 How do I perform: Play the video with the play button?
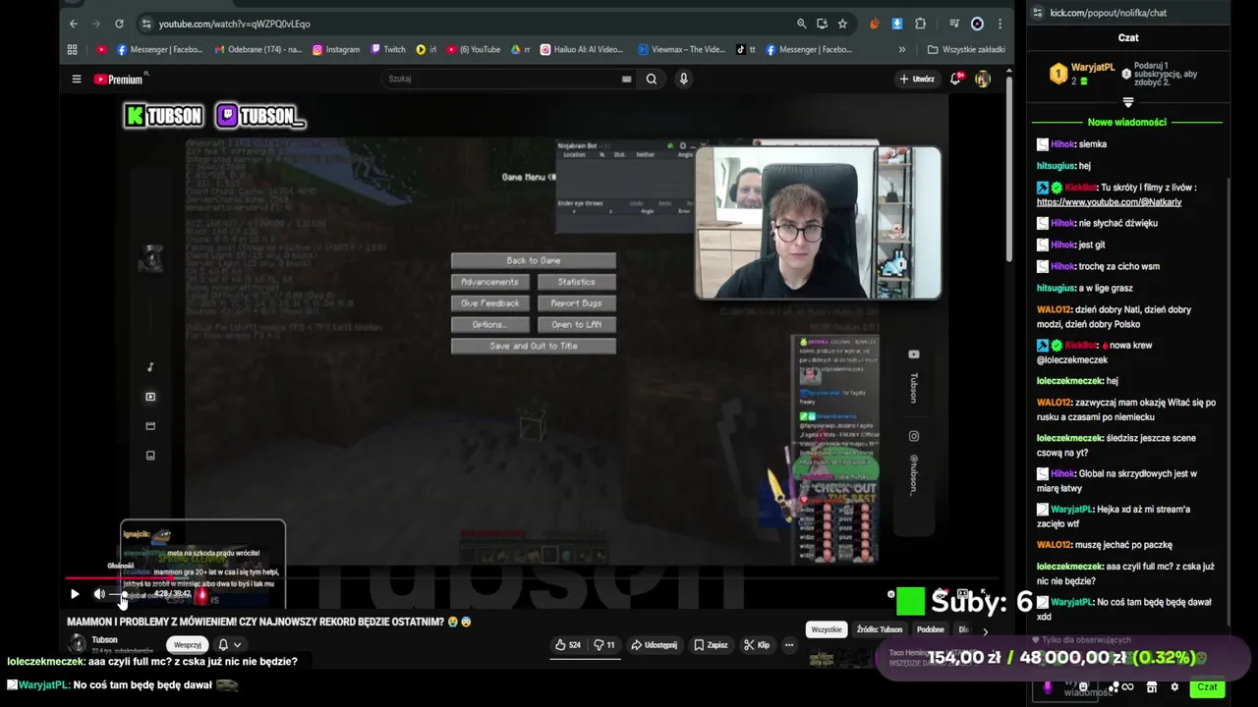75,594
